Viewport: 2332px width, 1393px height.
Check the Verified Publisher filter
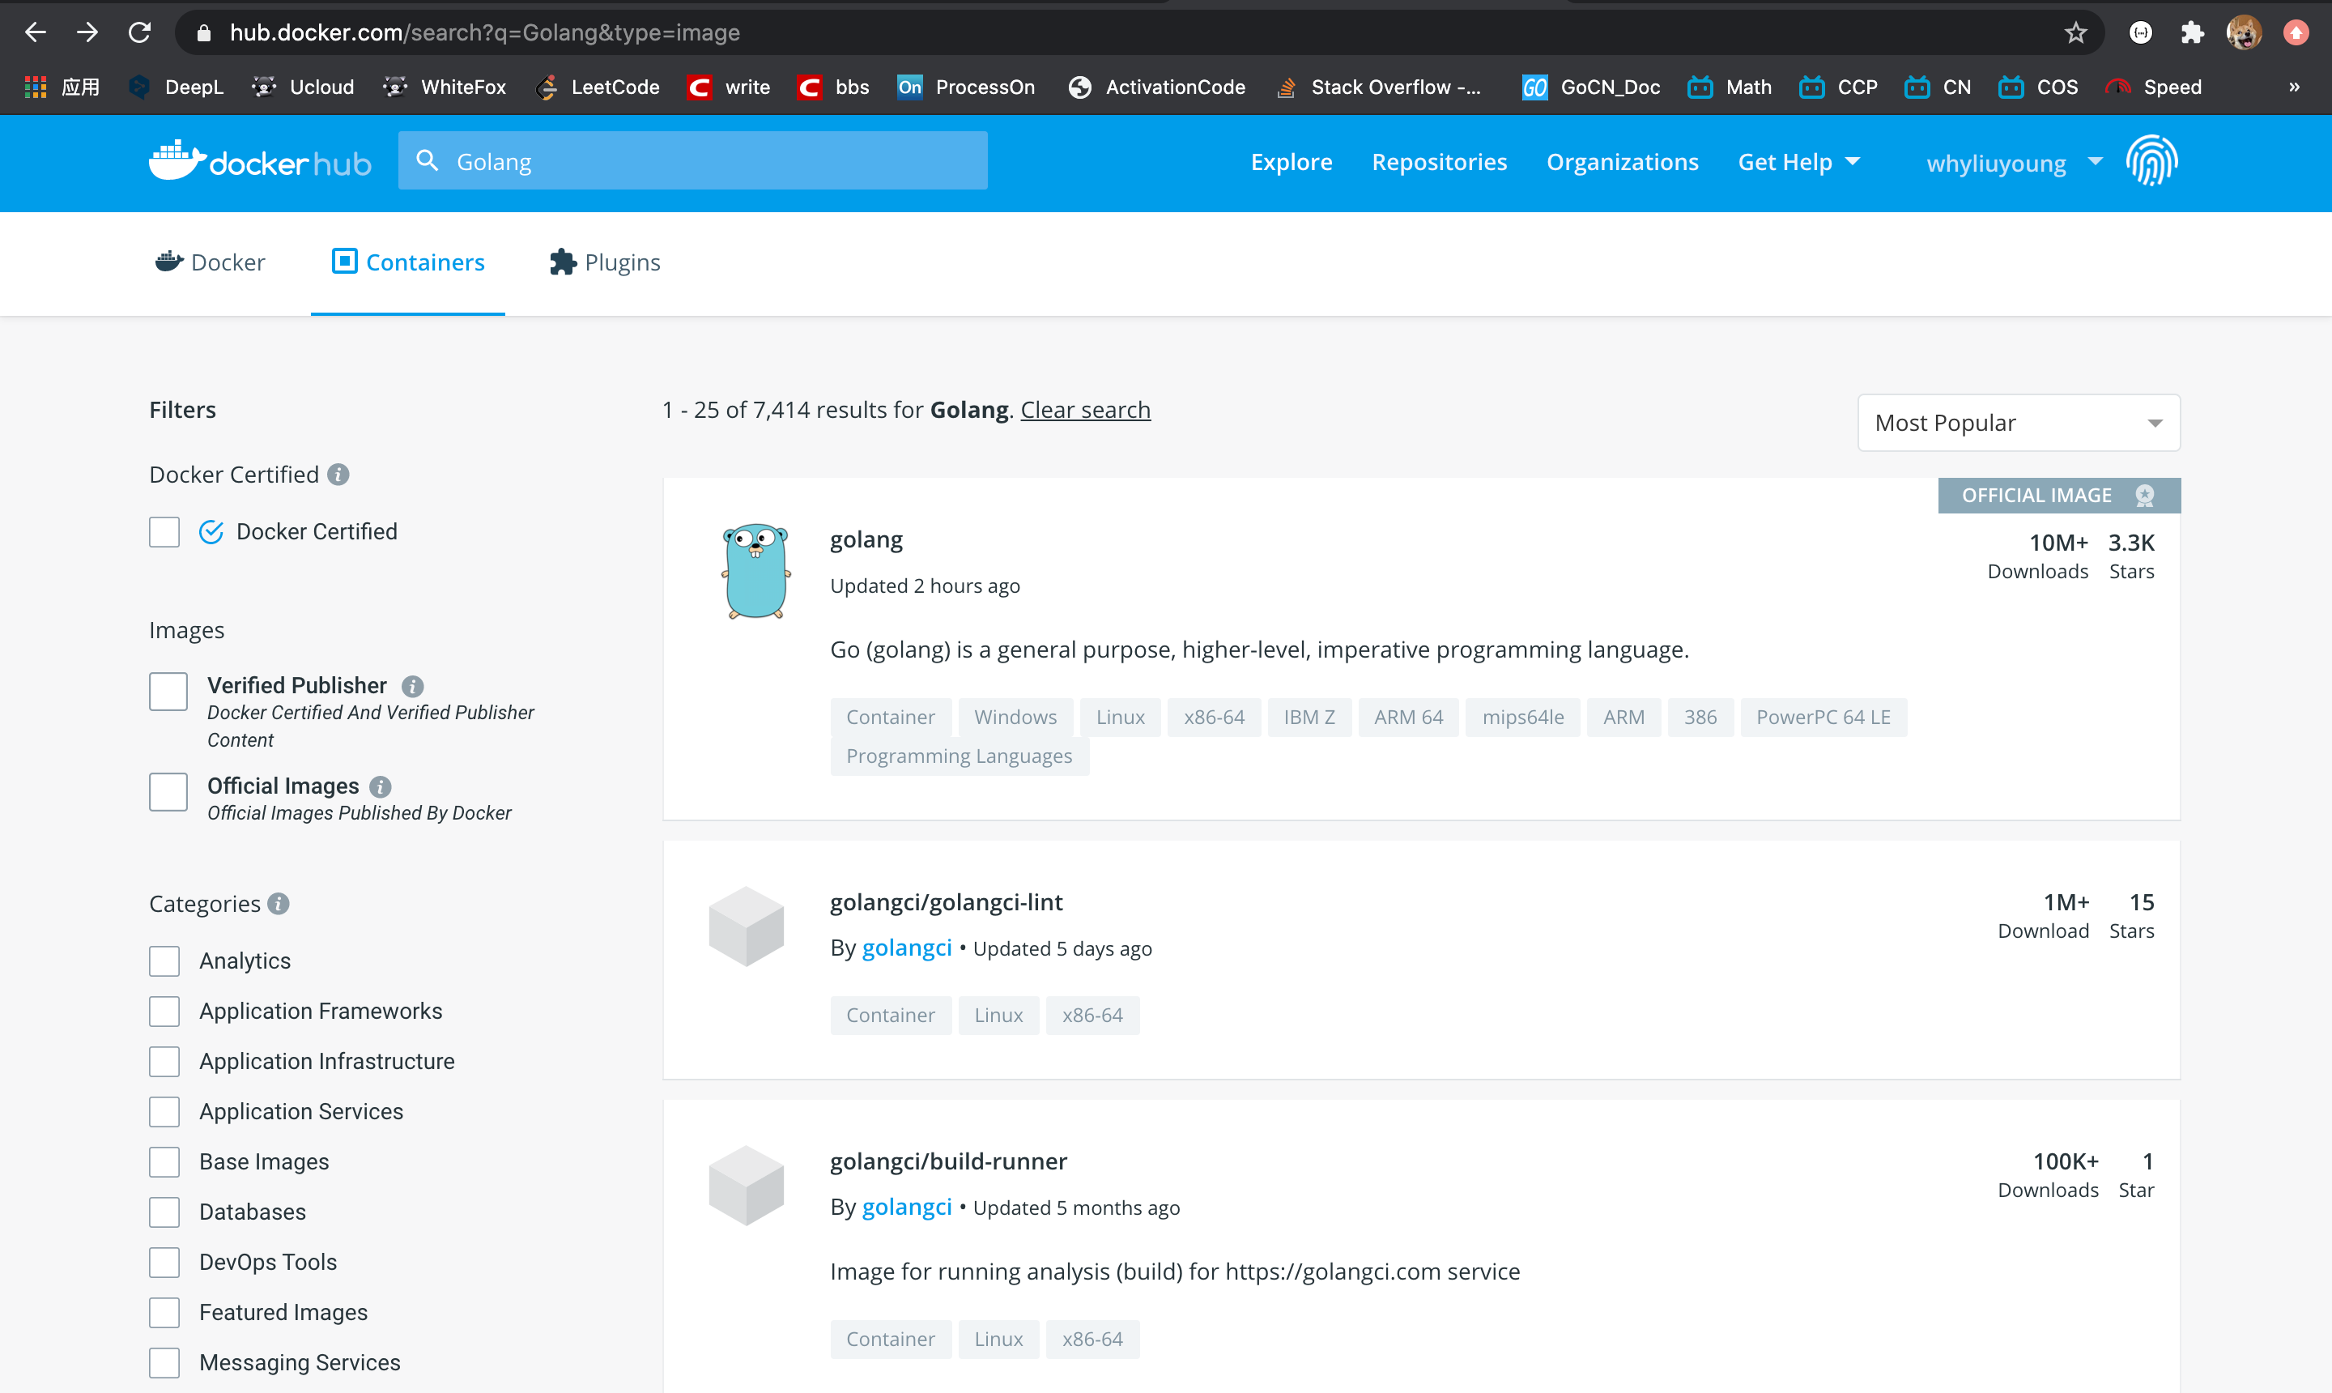point(168,691)
